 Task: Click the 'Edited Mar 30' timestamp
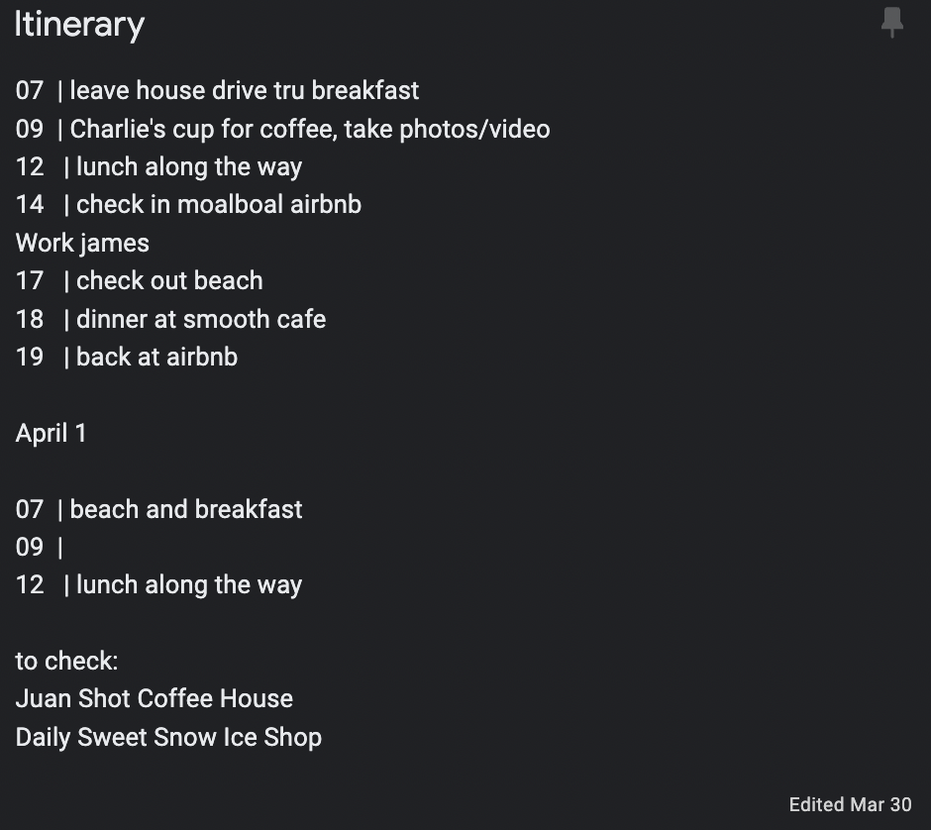point(850,804)
